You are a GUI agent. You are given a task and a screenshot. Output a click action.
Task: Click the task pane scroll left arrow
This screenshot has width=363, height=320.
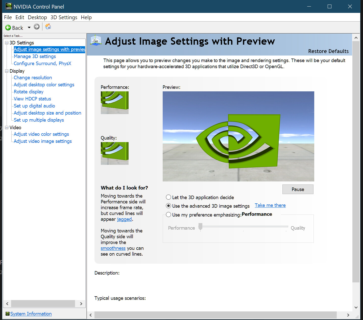click(x=7, y=304)
